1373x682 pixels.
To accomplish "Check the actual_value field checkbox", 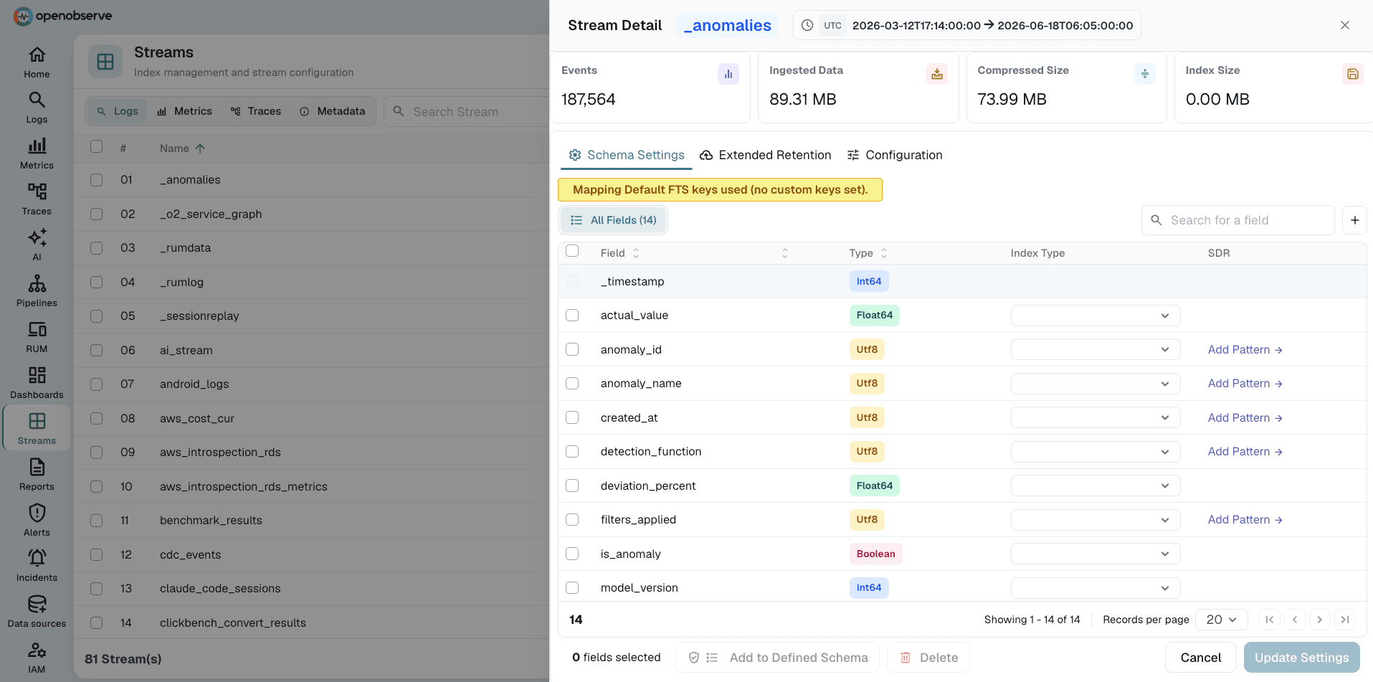I will (x=572, y=315).
